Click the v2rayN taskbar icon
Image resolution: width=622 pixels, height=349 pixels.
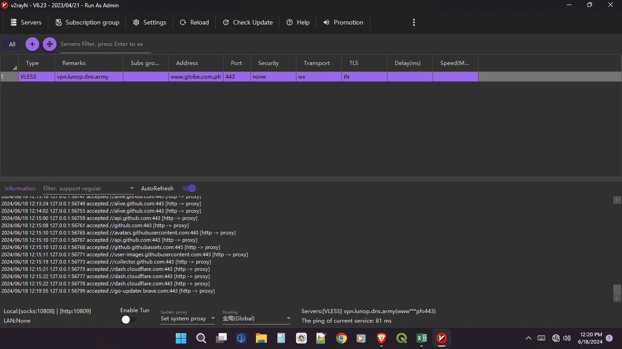(441, 338)
